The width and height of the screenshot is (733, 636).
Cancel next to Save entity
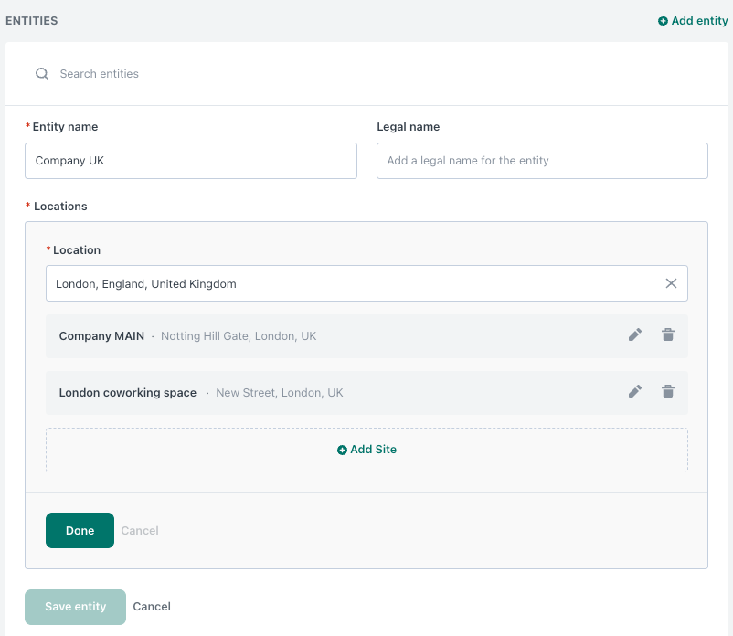[152, 607]
